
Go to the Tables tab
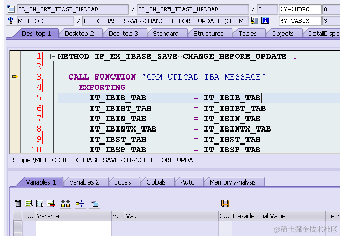pos(247,34)
